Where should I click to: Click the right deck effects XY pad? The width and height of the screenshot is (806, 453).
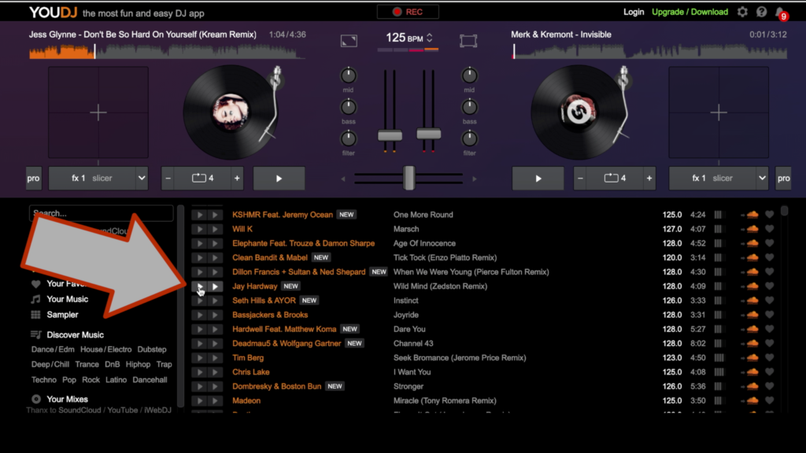719,112
